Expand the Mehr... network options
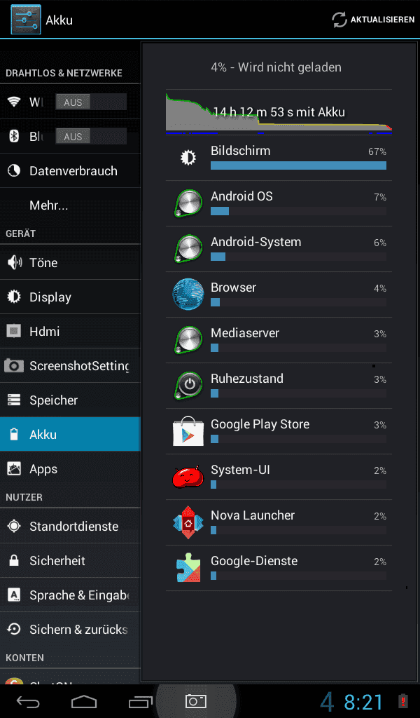420x718 pixels. pos(70,205)
